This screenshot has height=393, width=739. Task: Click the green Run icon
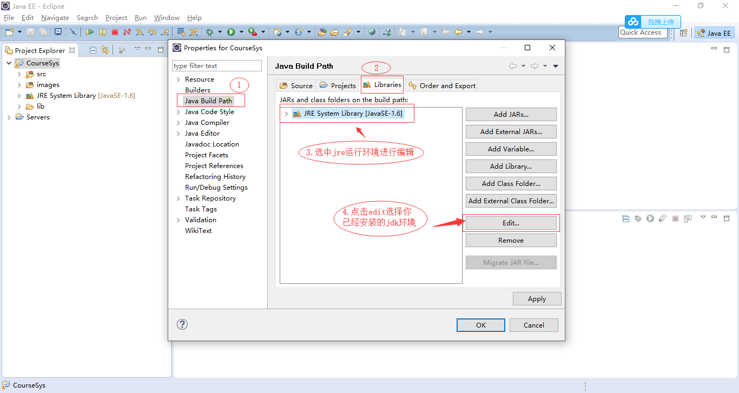231,32
